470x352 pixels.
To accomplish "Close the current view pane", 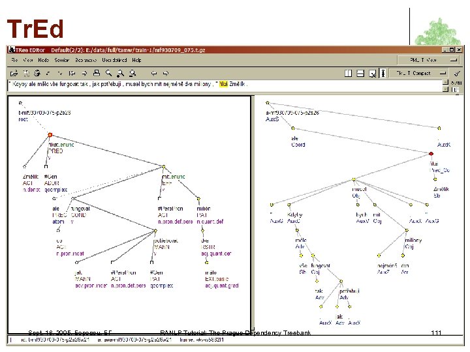I will tap(373, 73).
